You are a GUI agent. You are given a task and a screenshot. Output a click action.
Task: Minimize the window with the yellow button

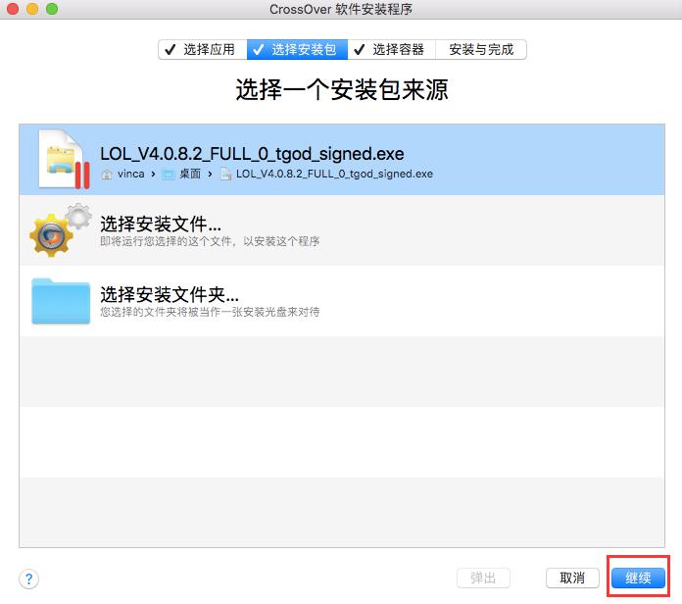[x=32, y=10]
